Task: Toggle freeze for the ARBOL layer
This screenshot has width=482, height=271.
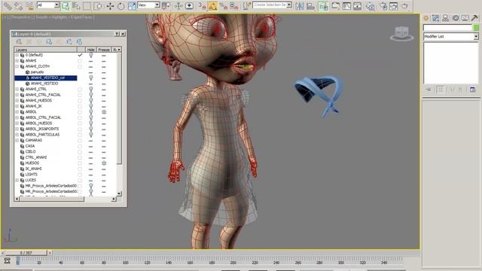Action: click(104, 112)
